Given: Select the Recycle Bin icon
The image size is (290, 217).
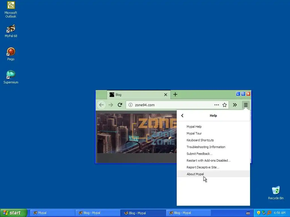Looking at the screenshot, I should [276, 193].
